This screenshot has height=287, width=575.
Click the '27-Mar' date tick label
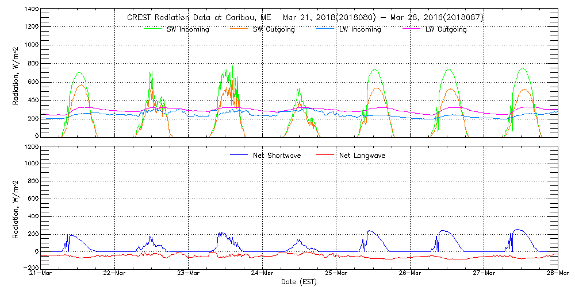[484, 273]
